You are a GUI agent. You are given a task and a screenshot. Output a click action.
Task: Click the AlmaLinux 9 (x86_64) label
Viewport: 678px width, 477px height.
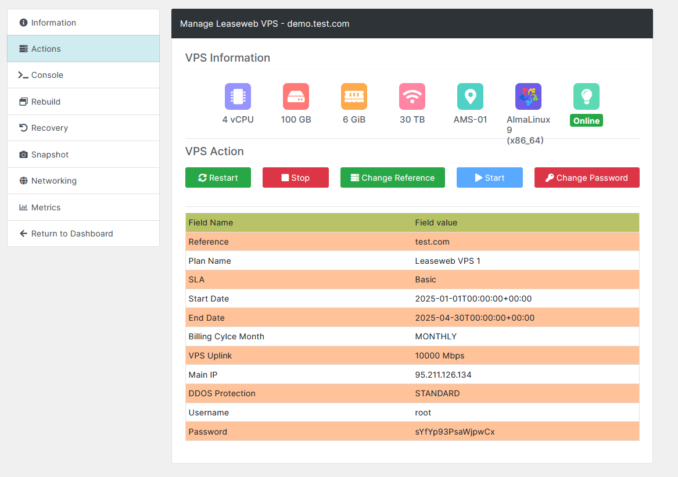[x=528, y=130]
